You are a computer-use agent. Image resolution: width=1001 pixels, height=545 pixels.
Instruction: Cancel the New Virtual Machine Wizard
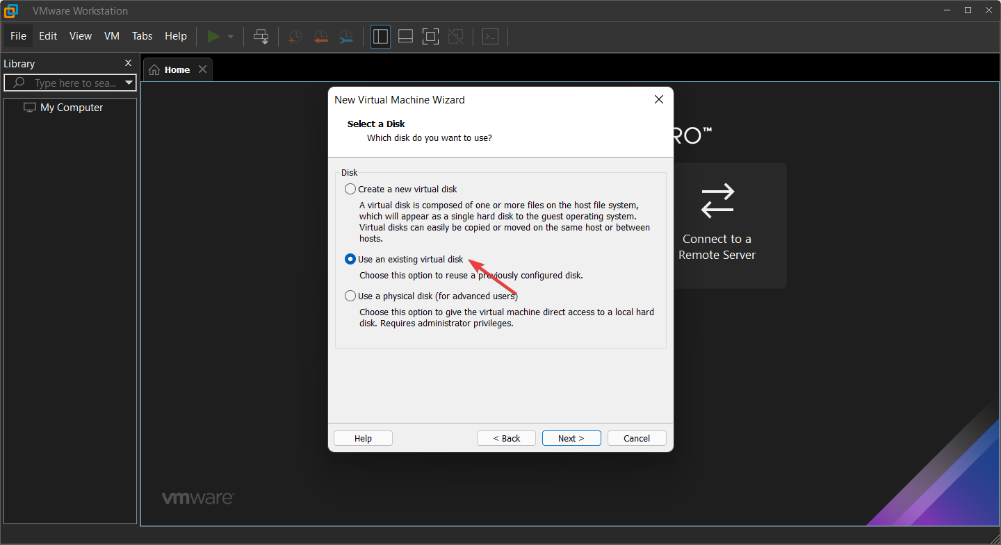tap(637, 438)
